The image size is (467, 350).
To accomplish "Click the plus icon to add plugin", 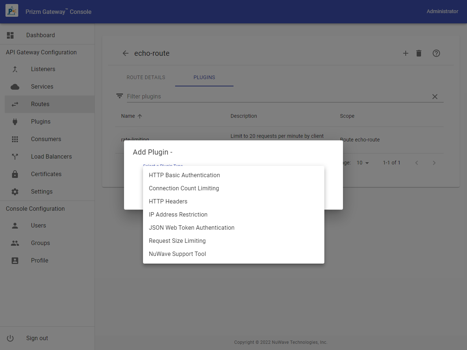I will (405, 53).
